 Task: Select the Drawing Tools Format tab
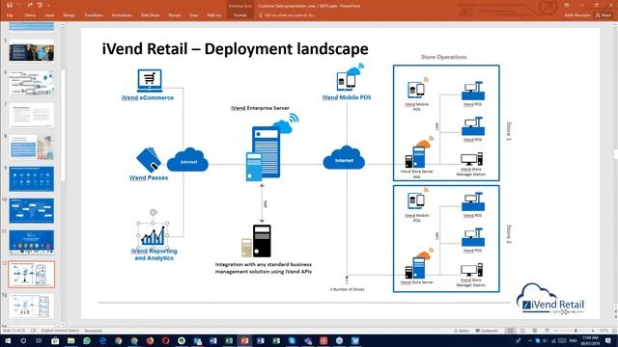240,15
